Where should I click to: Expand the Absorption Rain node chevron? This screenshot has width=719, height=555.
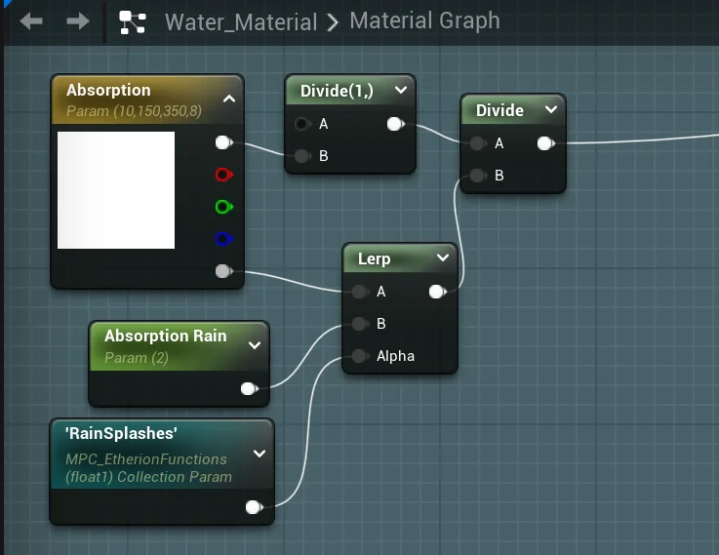[255, 344]
